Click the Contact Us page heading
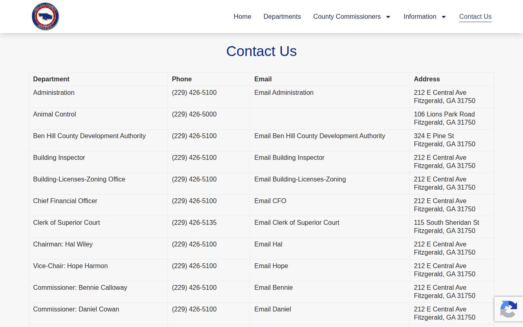The width and height of the screenshot is (523, 327). [261, 51]
